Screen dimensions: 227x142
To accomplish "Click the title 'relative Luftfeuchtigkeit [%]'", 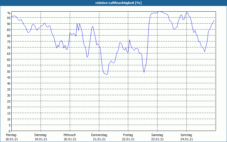I will pyautogui.click(x=118, y=3).
